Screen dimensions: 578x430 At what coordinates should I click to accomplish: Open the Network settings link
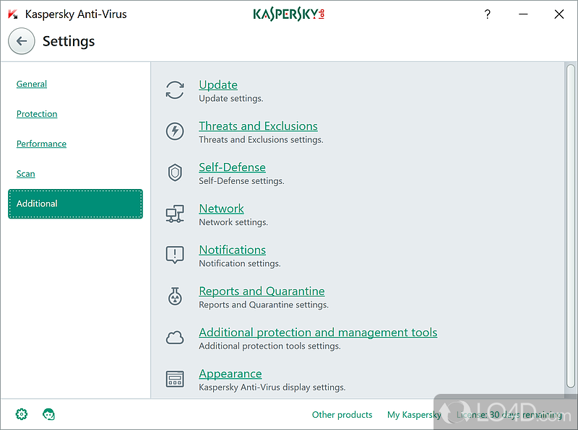point(221,209)
